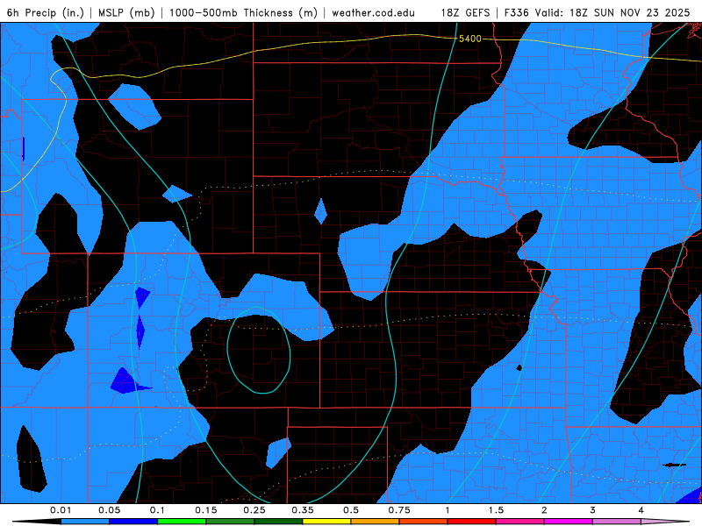Select the dark blue 0.05–0.1 legend swatch
Image resolution: width=702 pixels, height=526 pixels.
pos(133,522)
